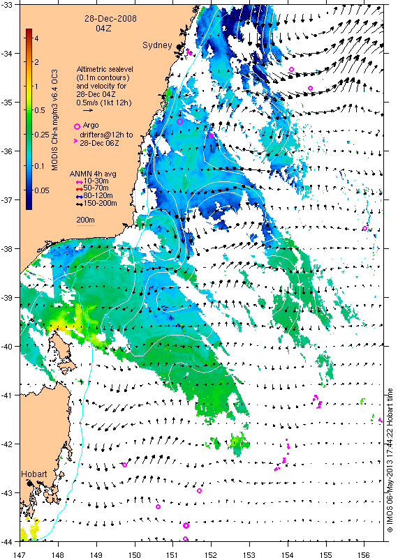
Task: Click the '150-200m' depth label
Action: [x=100, y=203]
